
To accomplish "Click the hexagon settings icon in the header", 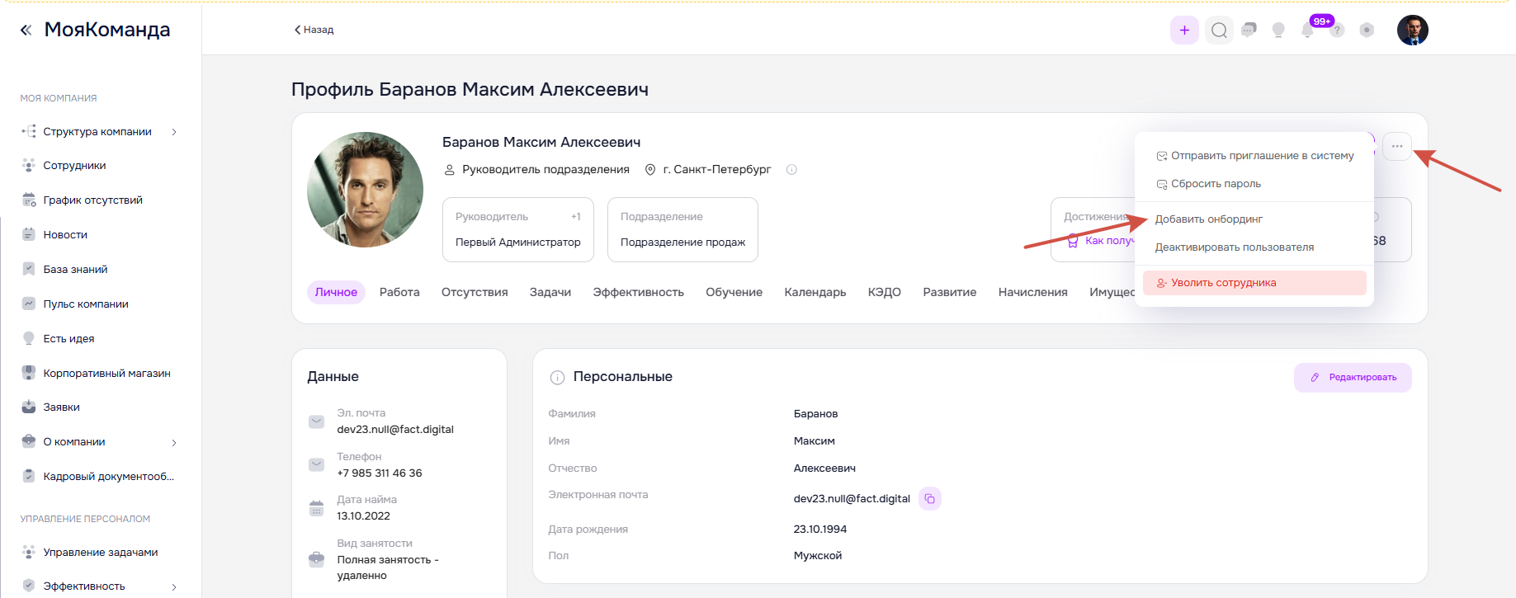I will coord(1367,31).
